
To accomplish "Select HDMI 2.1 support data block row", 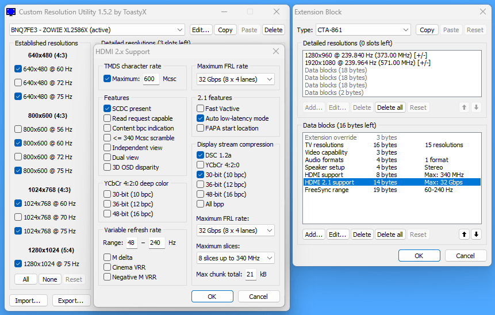I will click(x=392, y=182).
